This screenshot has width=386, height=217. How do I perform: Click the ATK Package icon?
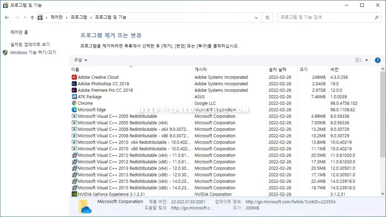click(x=74, y=97)
